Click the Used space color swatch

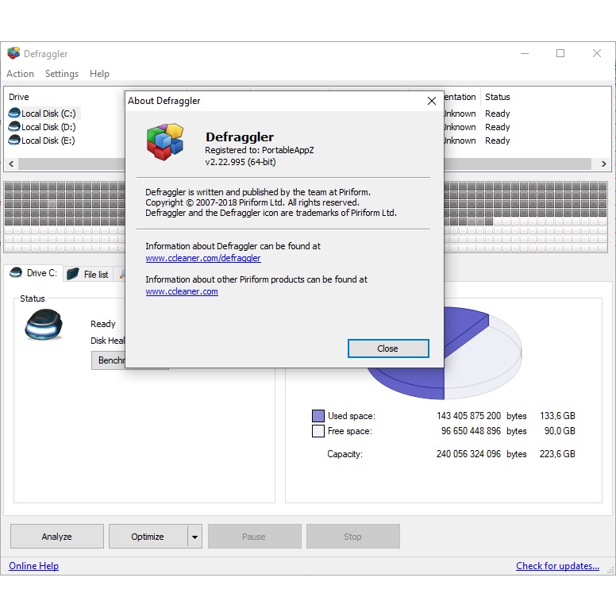click(318, 416)
